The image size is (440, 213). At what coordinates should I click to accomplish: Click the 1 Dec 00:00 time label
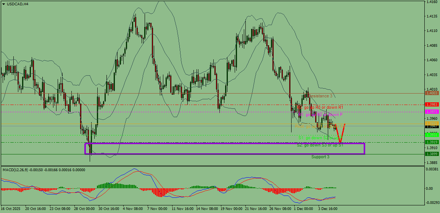point(303,209)
